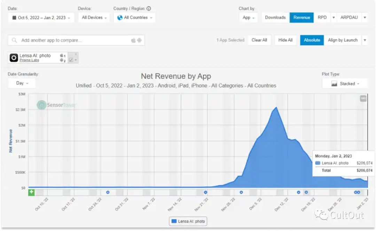
Task: Click the Android platform icon on Lensa chip
Action: [62, 61]
